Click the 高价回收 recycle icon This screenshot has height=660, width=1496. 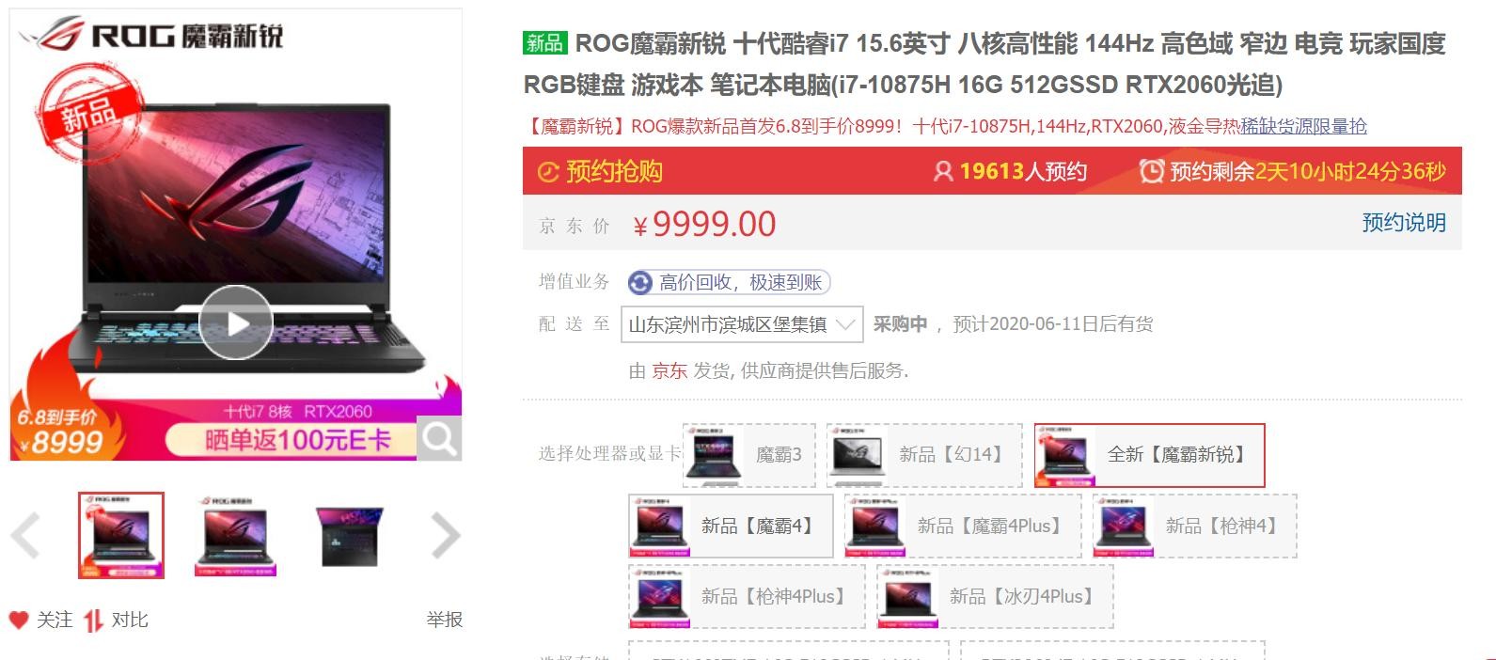[x=640, y=282]
